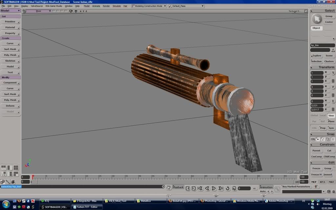
Task: Open User camera view dropdown
Action: pyautogui.click(x=39, y=11)
